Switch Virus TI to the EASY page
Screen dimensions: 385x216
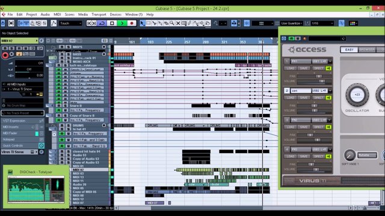(x=349, y=50)
